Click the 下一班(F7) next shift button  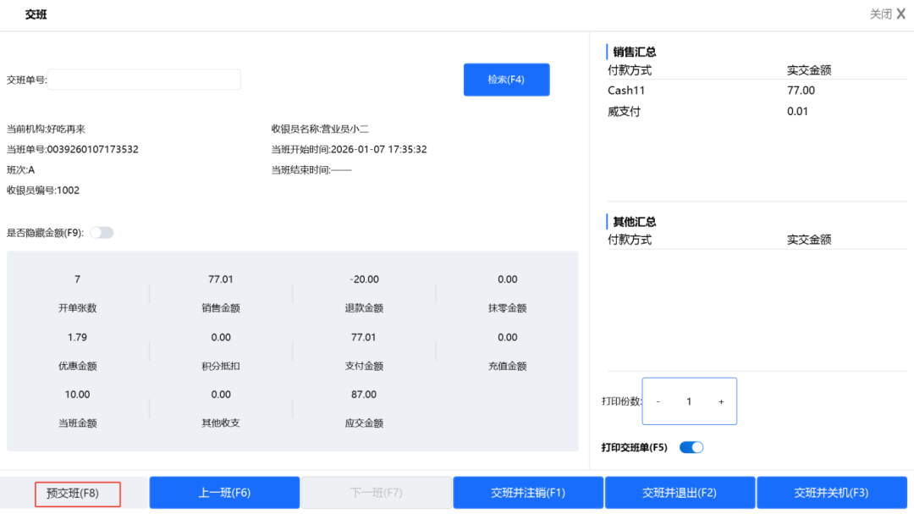pos(376,493)
